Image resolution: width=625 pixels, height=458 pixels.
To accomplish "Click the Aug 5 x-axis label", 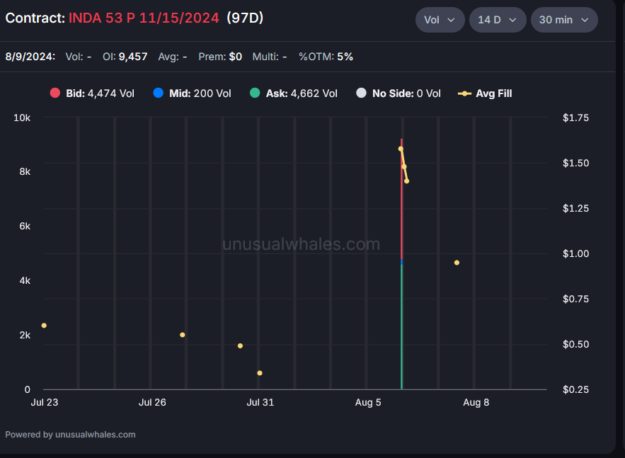I will point(368,402).
